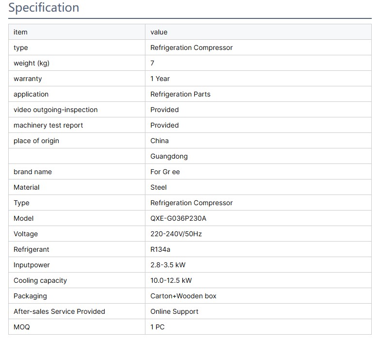Select the 'For Gr ee' brand name value
The width and height of the screenshot is (380, 341).
click(x=165, y=172)
